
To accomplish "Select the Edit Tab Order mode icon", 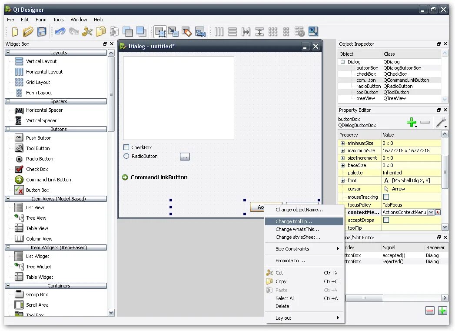I will pyautogui.click(x=200, y=31).
